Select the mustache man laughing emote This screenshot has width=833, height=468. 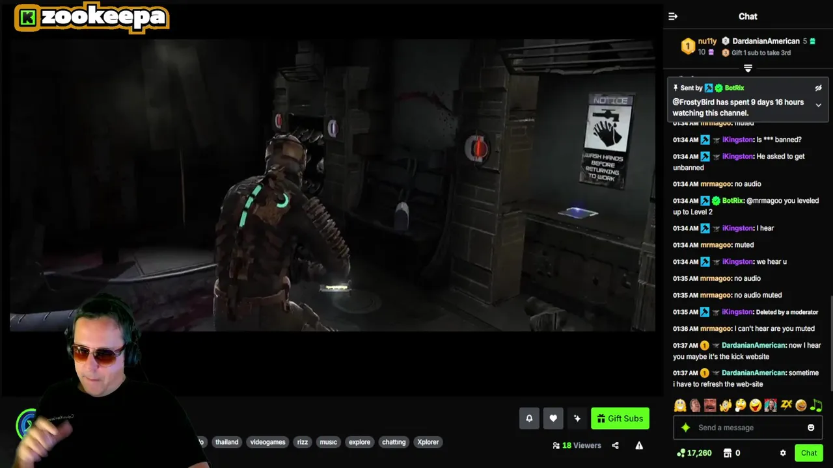[x=710, y=406]
